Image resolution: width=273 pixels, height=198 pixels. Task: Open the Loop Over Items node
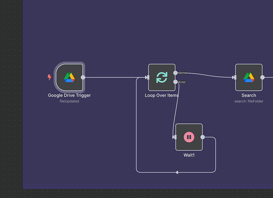coord(162,77)
